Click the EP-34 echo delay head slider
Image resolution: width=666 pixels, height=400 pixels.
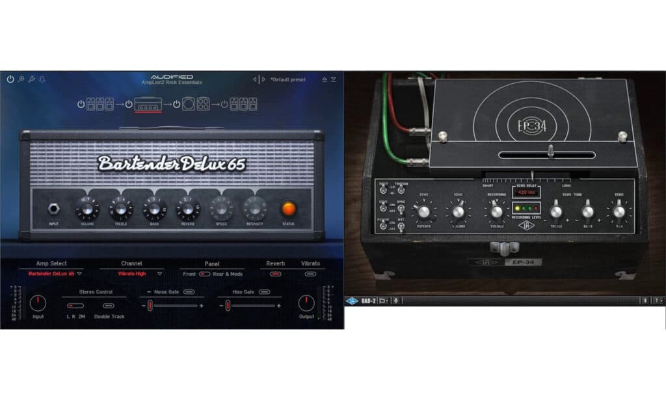coord(550,152)
